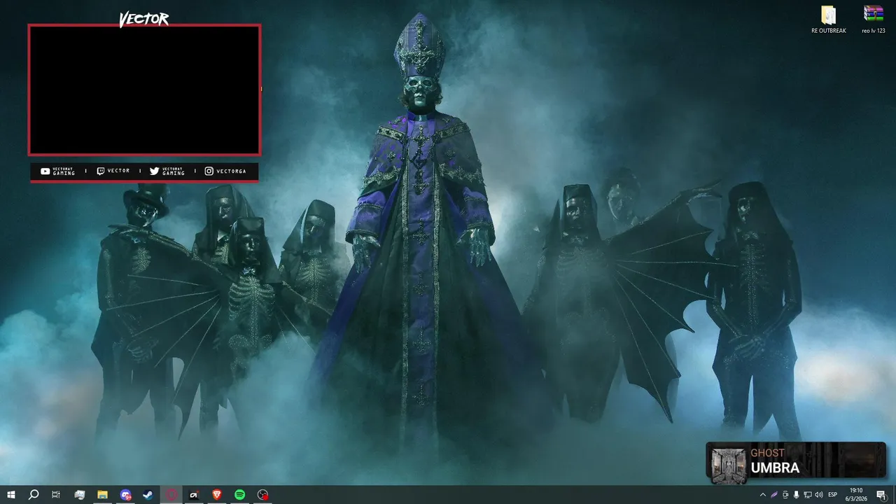Click the Instagram VECTORGA label
Image resolution: width=896 pixels, height=504 pixels.
pyautogui.click(x=231, y=171)
